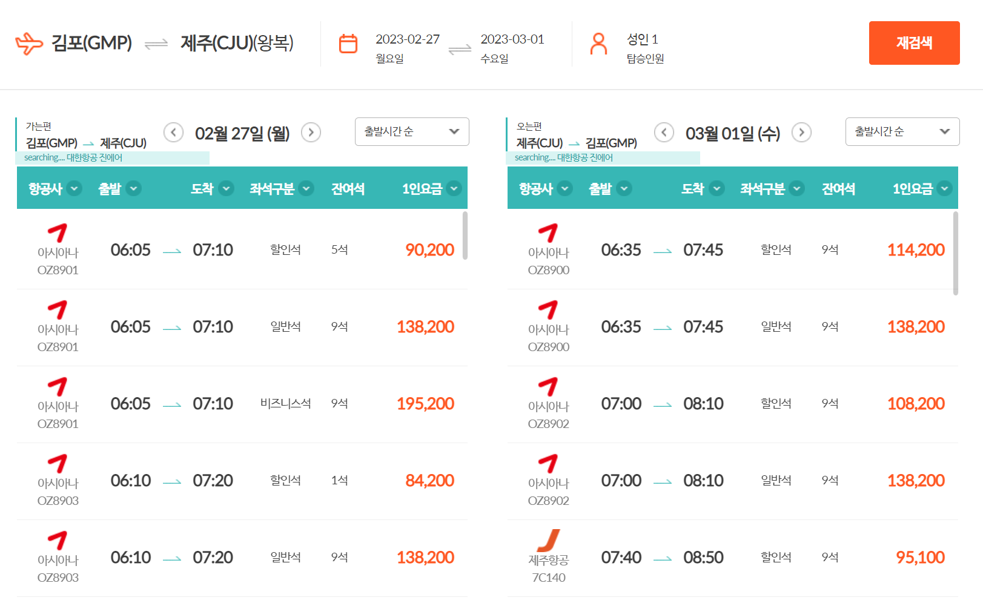This screenshot has height=606, width=983.
Task: Go to next day after 03월 01일
Action: pos(801,132)
